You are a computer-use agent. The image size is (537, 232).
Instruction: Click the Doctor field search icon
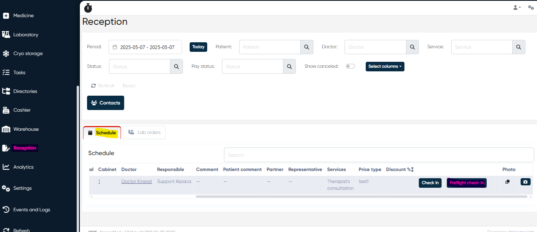coord(412,47)
